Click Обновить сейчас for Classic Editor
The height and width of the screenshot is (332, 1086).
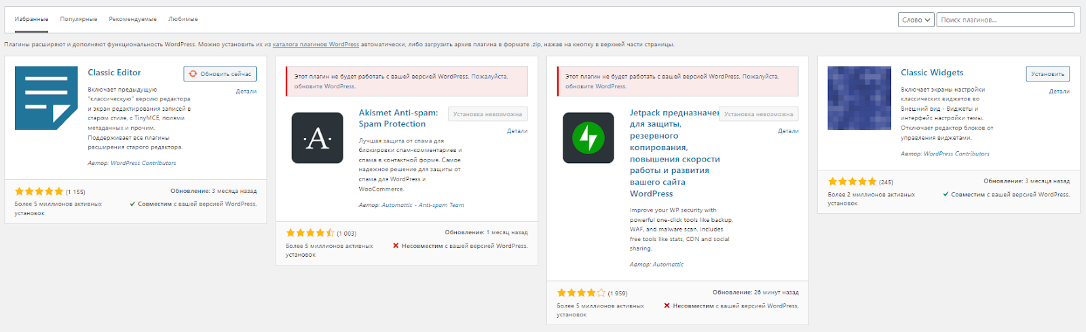click(220, 74)
